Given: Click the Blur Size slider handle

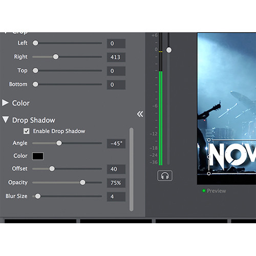Looking at the screenshot, I should coord(38,196).
